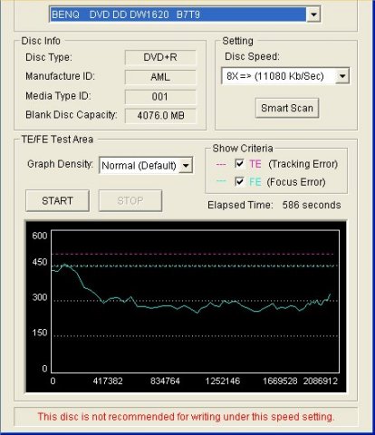The width and height of the screenshot is (375, 435).
Task: Expand the Disc Speed dropdown arrow
Action: 342,76
